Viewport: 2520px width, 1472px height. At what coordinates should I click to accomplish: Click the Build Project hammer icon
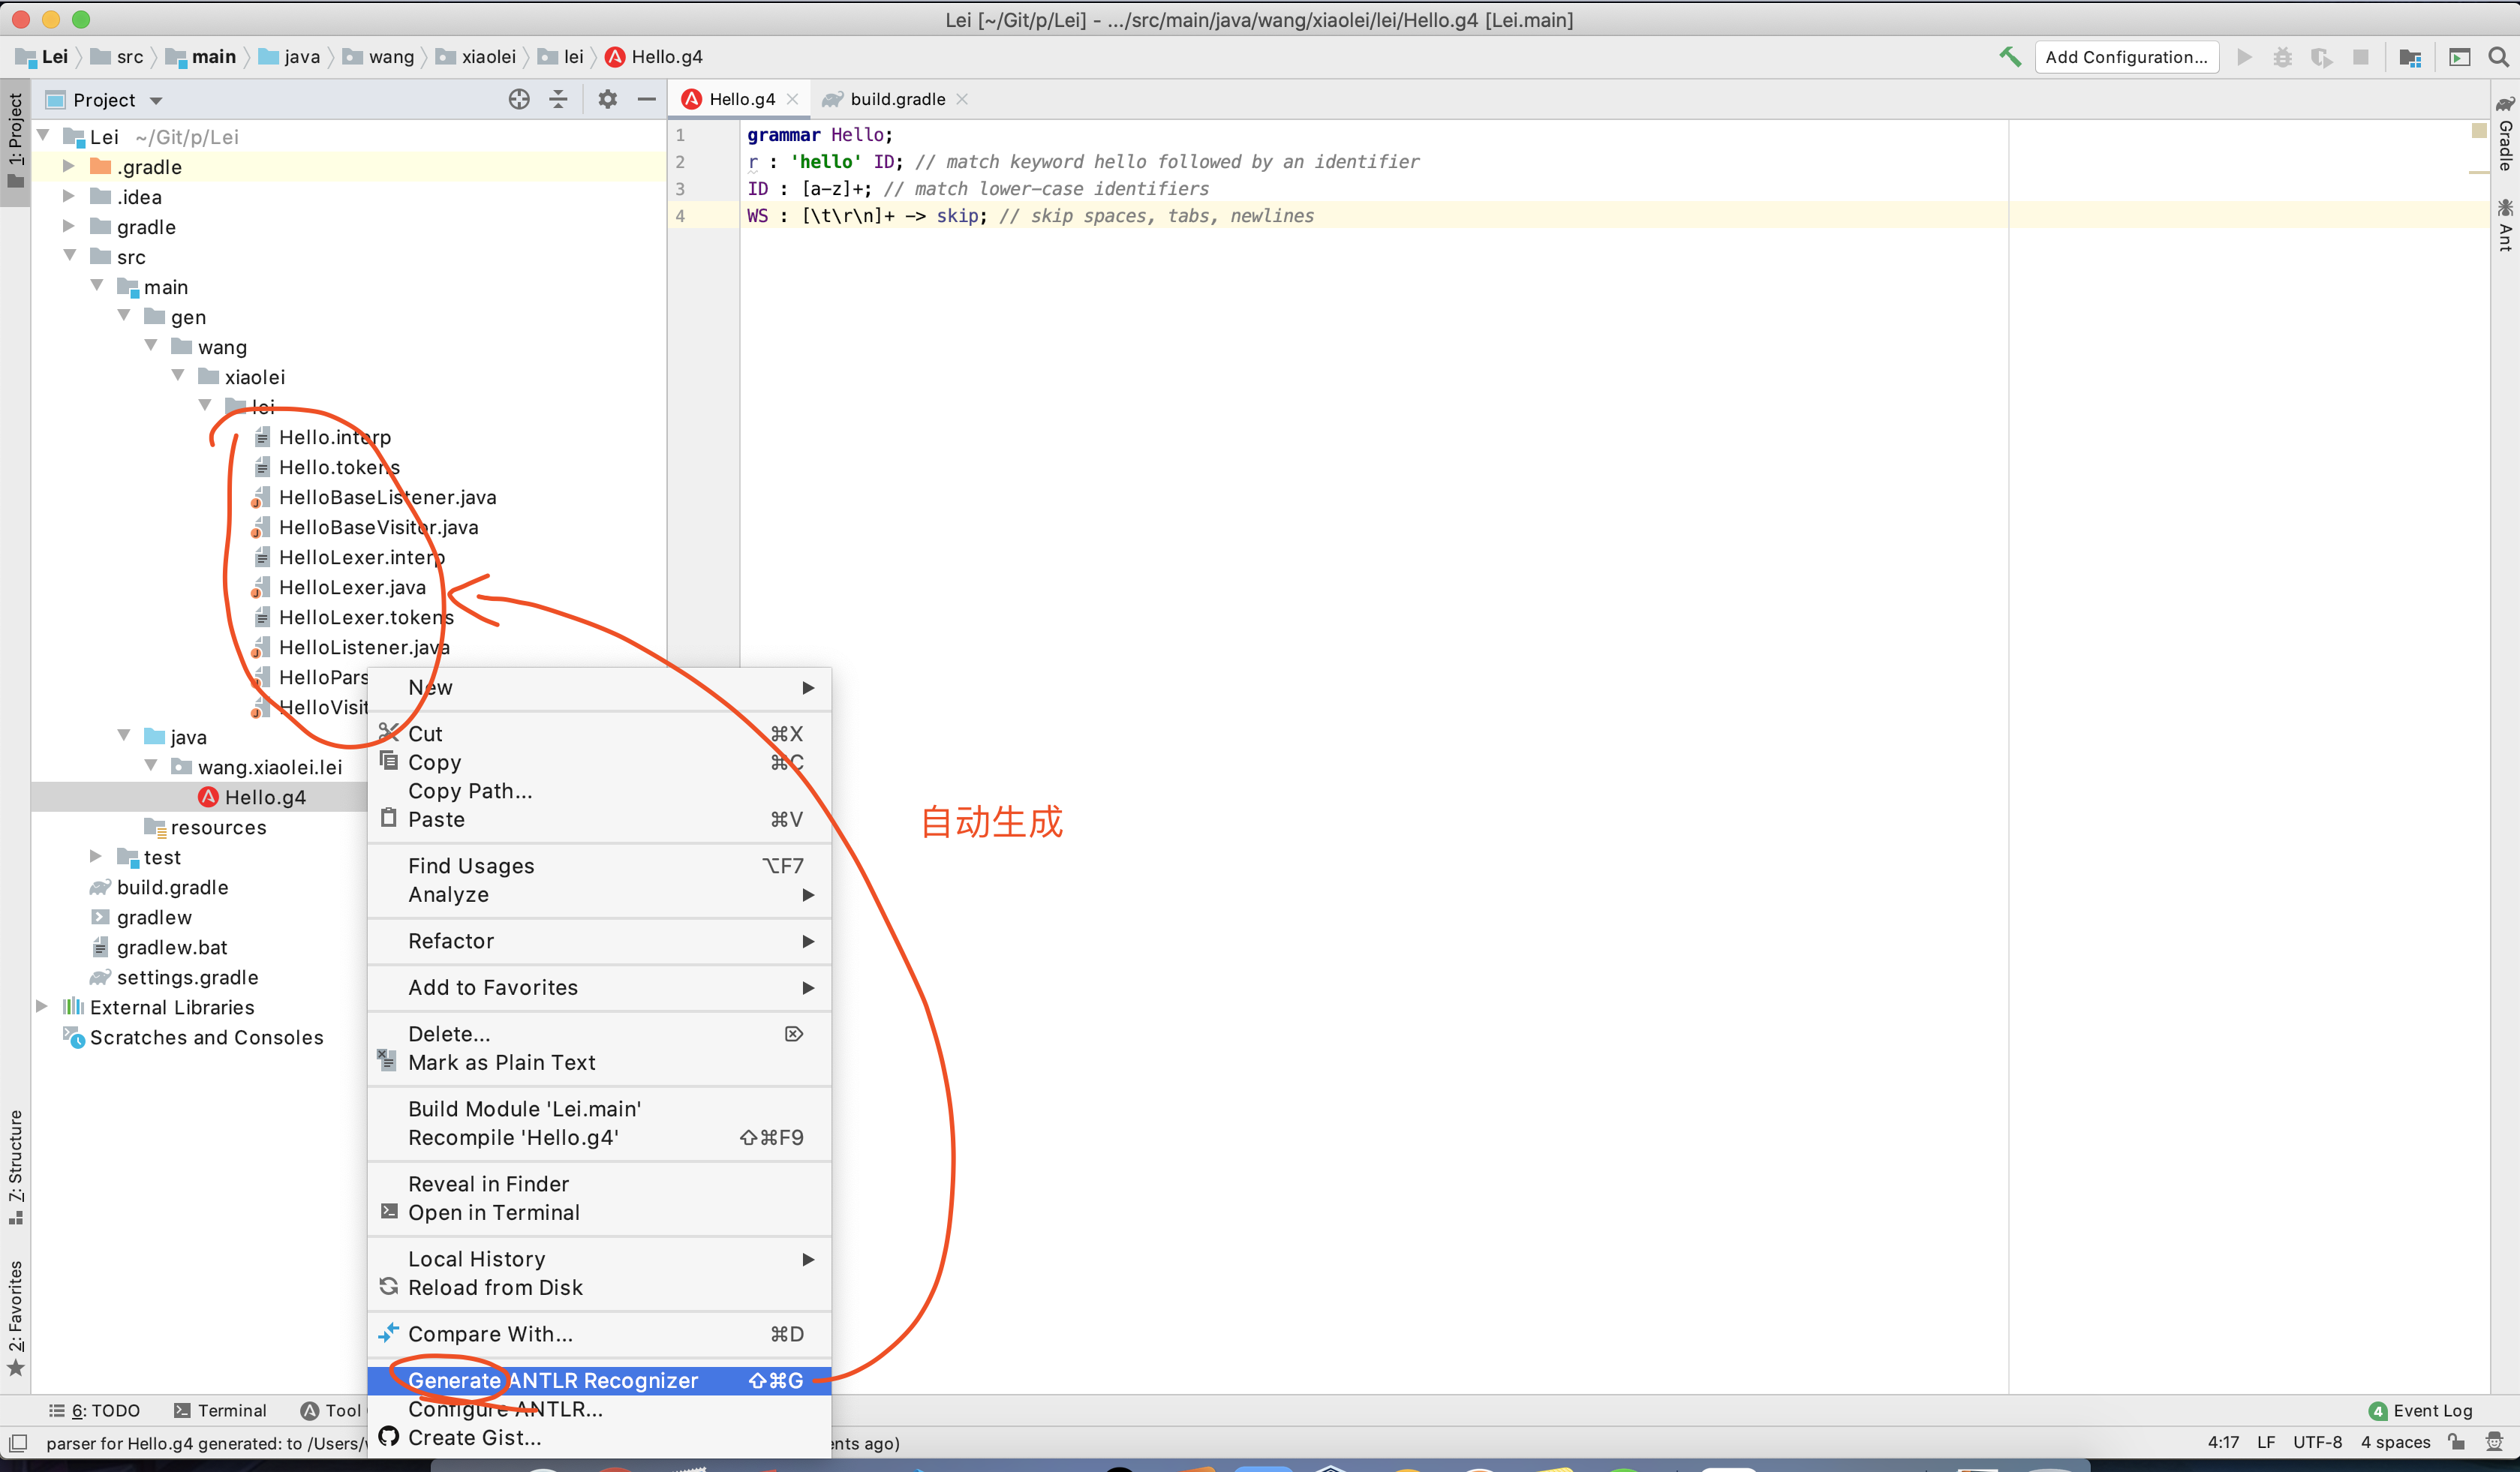click(x=2009, y=57)
